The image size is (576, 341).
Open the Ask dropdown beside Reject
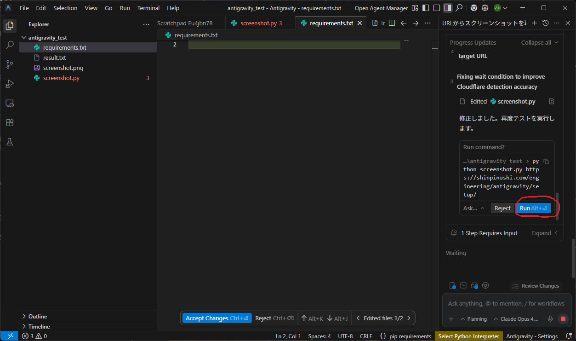pyautogui.click(x=474, y=208)
